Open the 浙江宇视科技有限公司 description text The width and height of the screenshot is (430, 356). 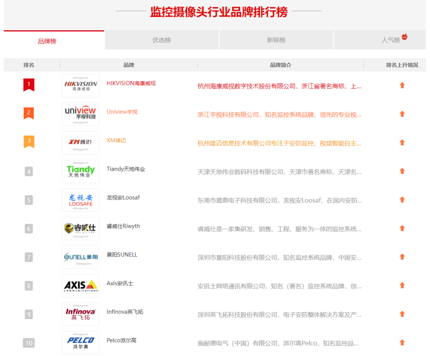click(279, 114)
